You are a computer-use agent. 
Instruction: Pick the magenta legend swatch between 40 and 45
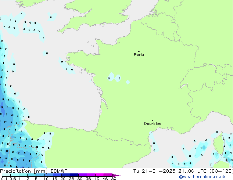click(x=100, y=175)
